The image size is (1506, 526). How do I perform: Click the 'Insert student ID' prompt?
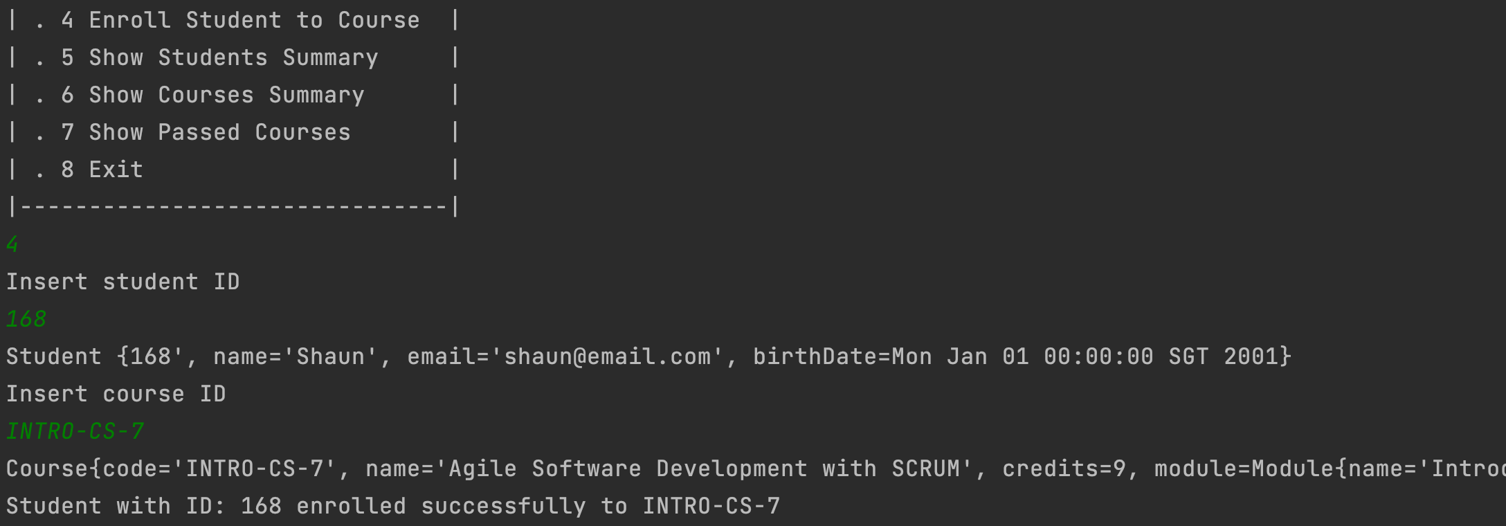pyautogui.click(x=123, y=282)
